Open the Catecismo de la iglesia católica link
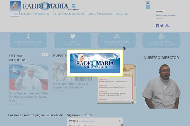 tap(166, 17)
